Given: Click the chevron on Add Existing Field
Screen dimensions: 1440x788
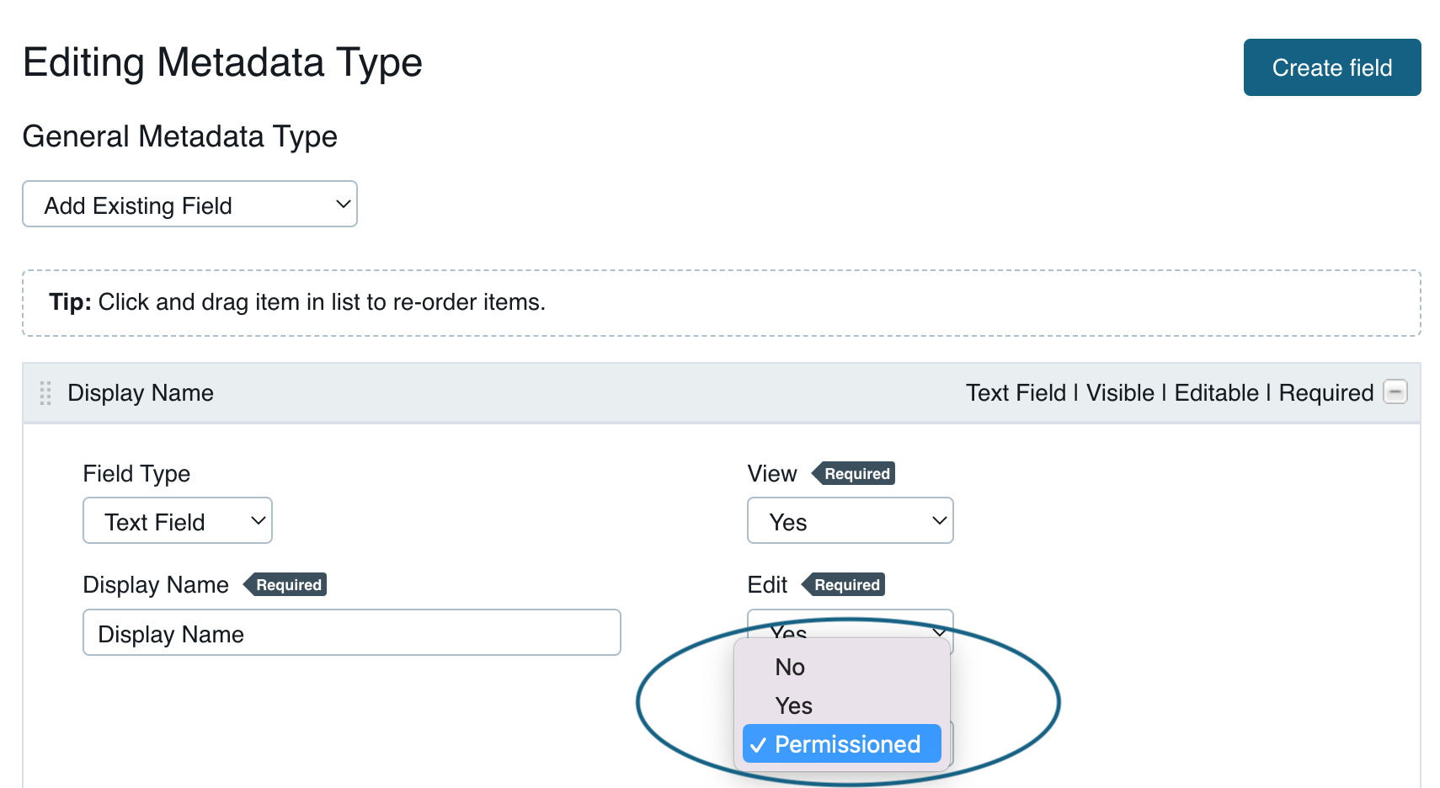Looking at the screenshot, I should (x=342, y=204).
